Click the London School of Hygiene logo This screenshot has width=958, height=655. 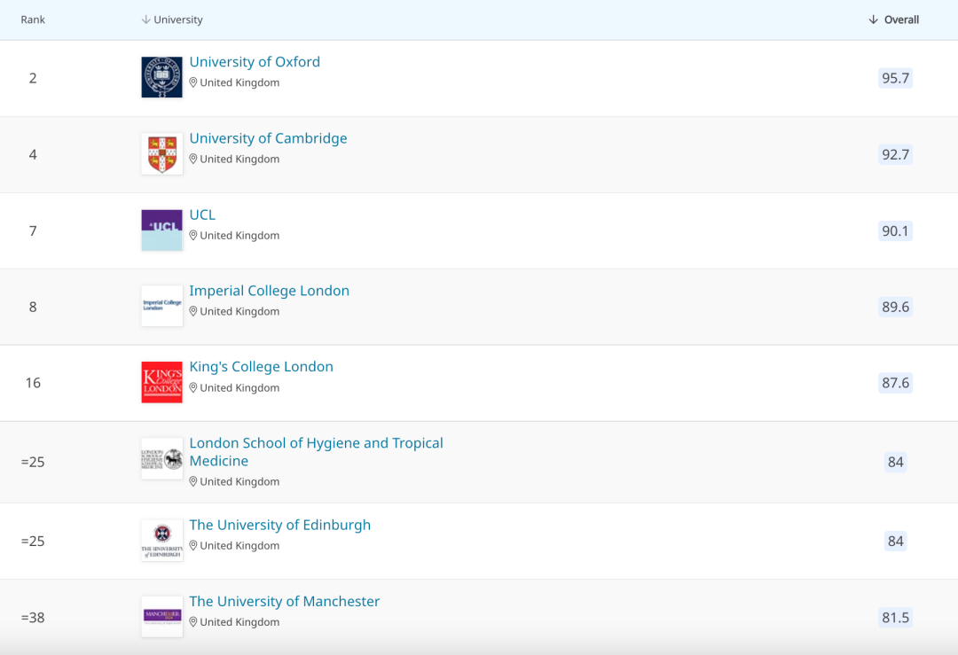point(161,459)
